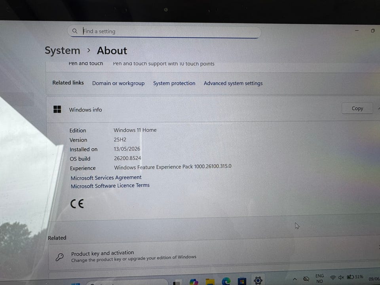Click the 'Pen and touch' row label
This screenshot has width=380, height=285.
click(x=85, y=63)
